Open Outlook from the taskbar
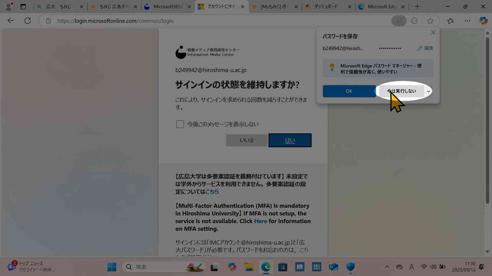492x276 pixels. click(333, 267)
